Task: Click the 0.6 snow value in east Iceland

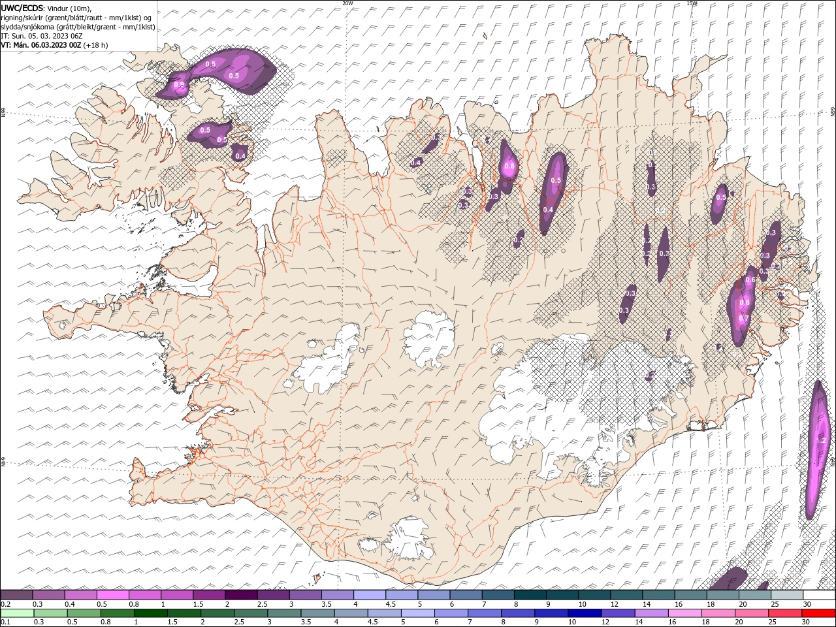Action: (x=750, y=280)
